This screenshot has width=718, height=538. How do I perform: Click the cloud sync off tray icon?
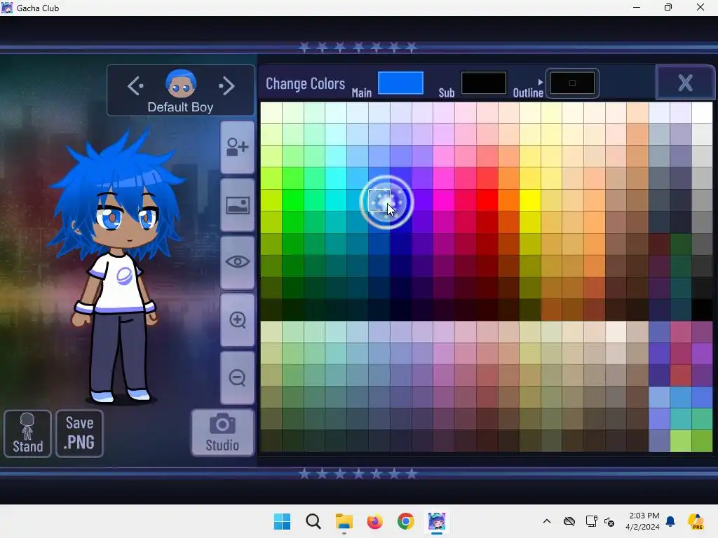pos(569,521)
